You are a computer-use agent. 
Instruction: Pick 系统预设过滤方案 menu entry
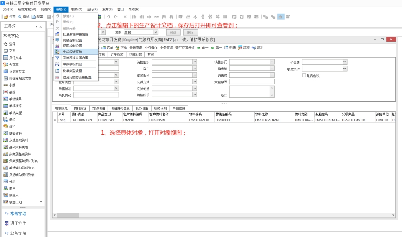76,57
